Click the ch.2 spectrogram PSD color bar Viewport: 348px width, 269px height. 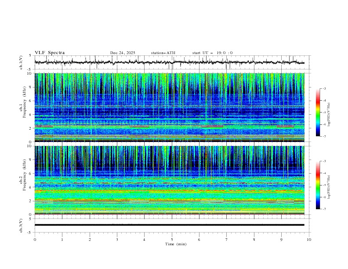(x=318, y=185)
